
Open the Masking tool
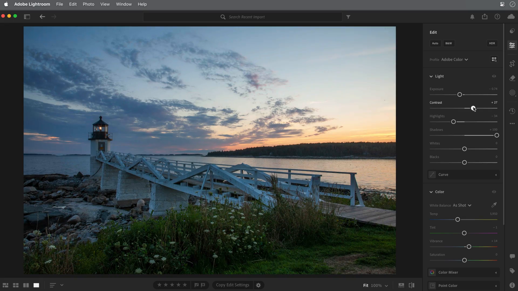pyautogui.click(x=512, y=93)
